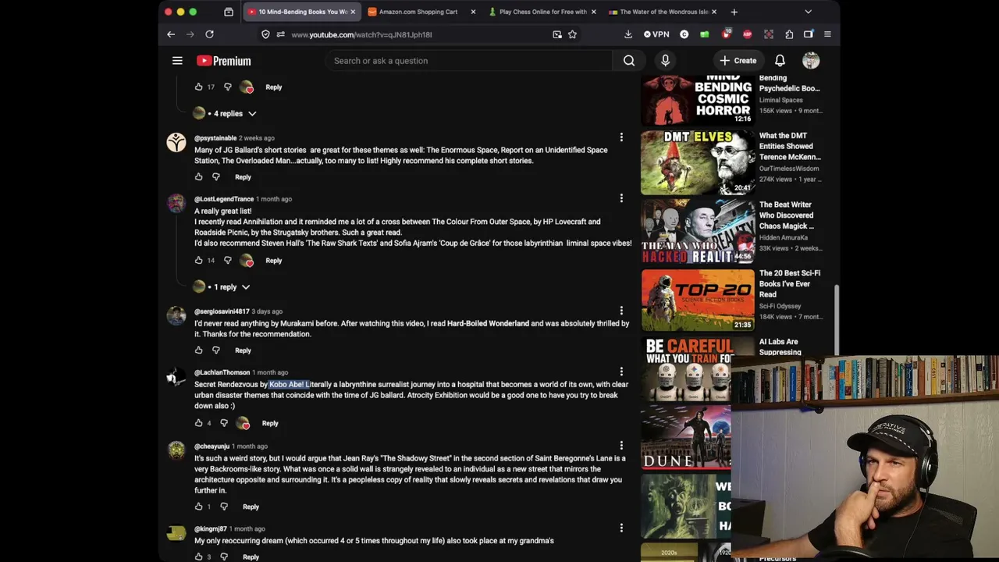Open the YouTube guide hamburger menu
Viewport: 999px width, 562px height.
(177, 61)
